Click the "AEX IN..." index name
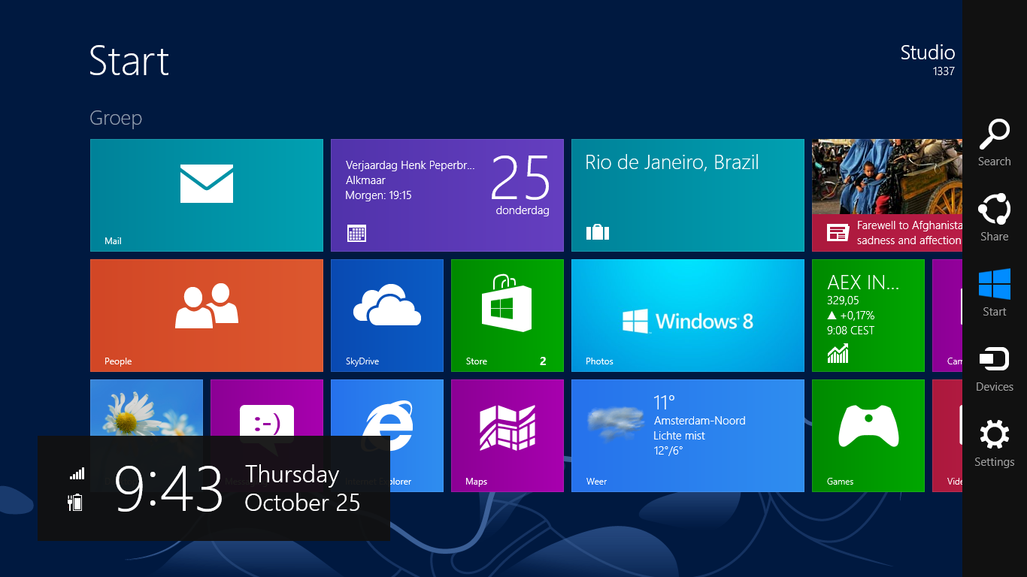The height and width of the screenshot is (577, 1027). click(x=863, y=282)
